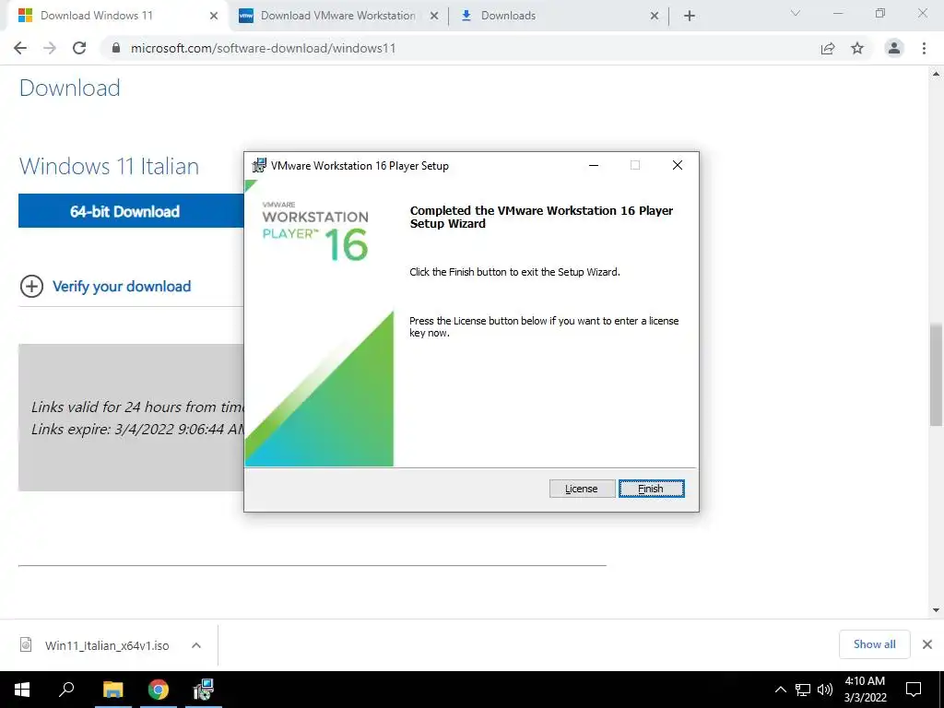Open a new browser tab
944x708 pixels.
coord(690,16)
